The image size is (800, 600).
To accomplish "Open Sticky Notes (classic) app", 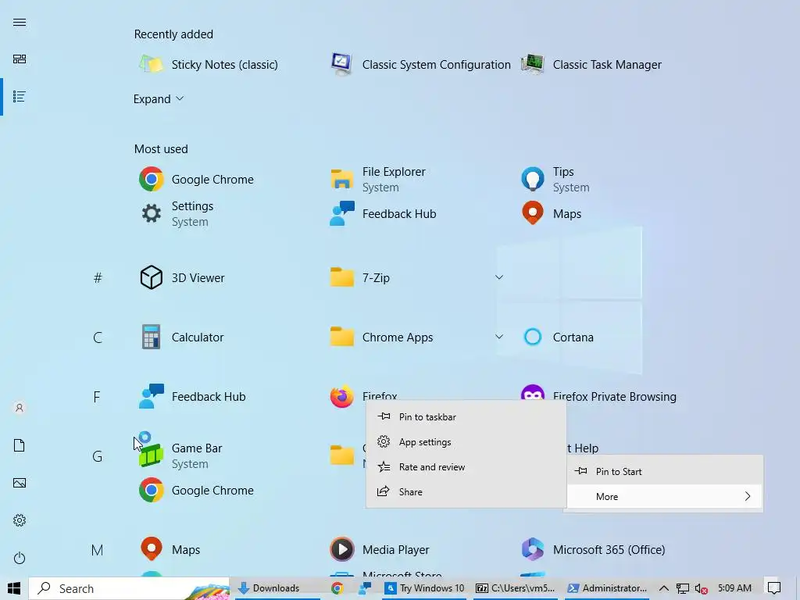I will (x=208, y=65).
